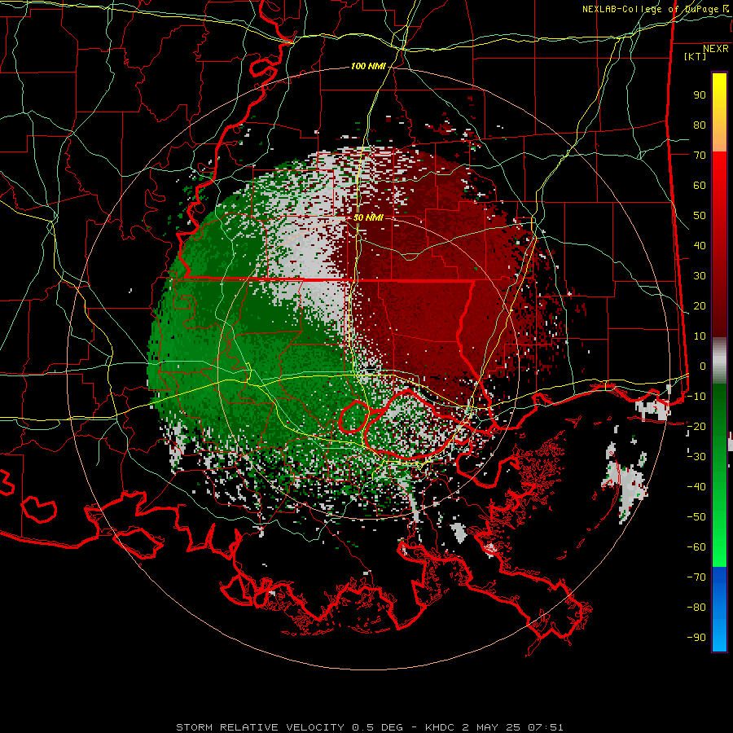The image size is (733, 733).
Task: Click the NEXLAB-College of DuPage header text
Action: [x=655, y=9]
